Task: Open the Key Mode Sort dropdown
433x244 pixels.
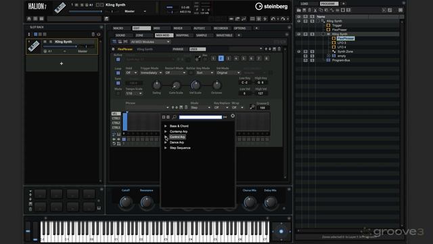Action: coord(205,73)
